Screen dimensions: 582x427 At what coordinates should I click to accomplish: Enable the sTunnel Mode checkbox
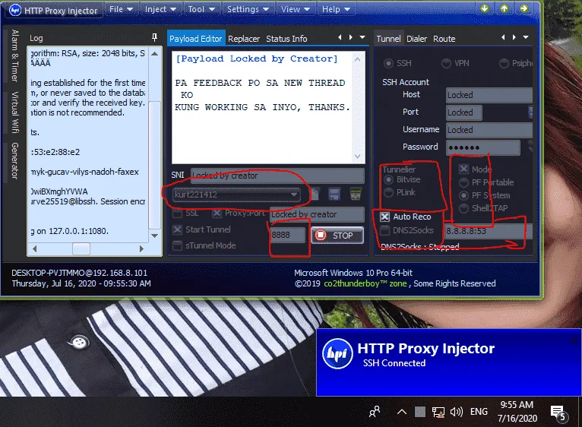pyautogui.click(x=178, y=245)
